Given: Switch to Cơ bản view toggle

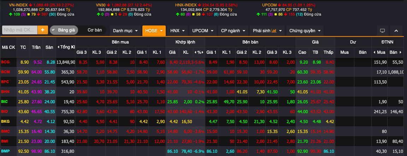Looking at the screenshot, I should coord(95,30).
